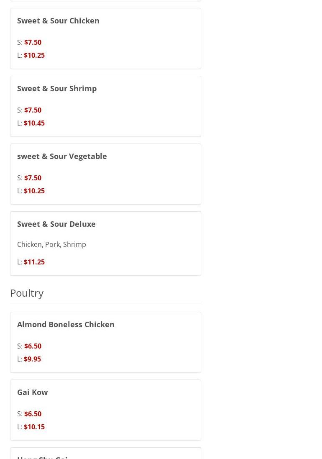The height and width of the screenshot is (459, 322).
Task: Click the Chicken, Pork, Shrimp description
Action: coord(51,244)
